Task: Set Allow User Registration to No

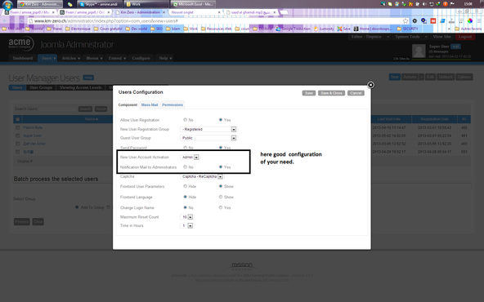Action: [x=186, y=119]
